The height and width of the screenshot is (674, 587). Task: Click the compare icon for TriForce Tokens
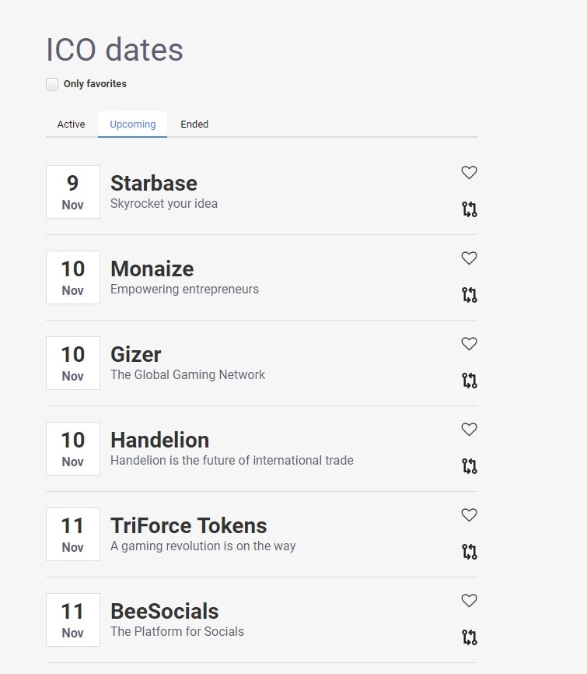click(469, 552)
